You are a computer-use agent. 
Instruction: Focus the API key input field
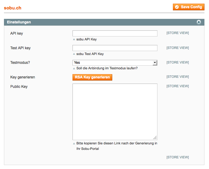tap(115, 33)
